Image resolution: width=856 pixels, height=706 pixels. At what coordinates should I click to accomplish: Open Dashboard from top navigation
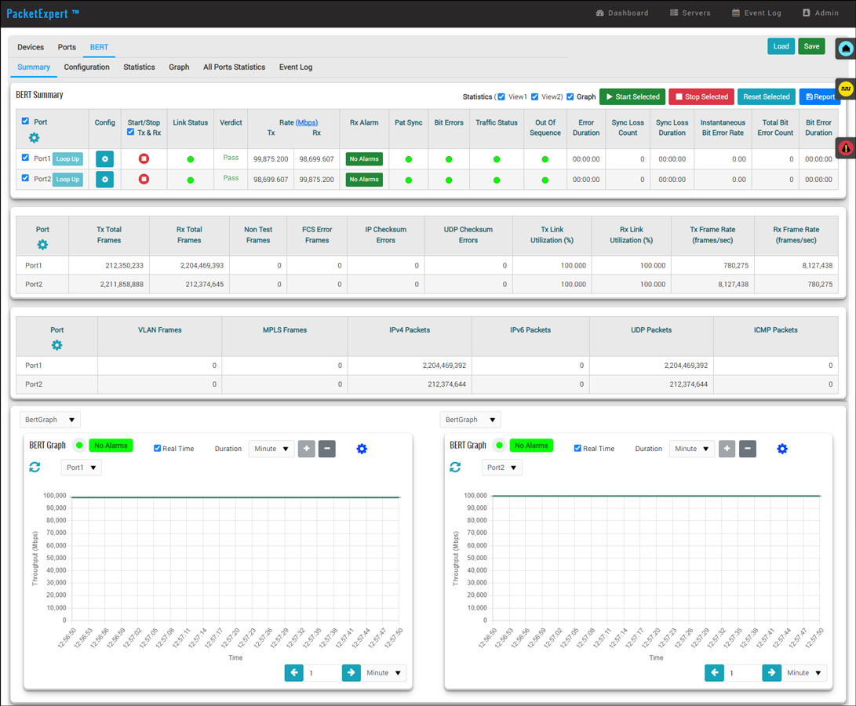(x=622, y=13)
